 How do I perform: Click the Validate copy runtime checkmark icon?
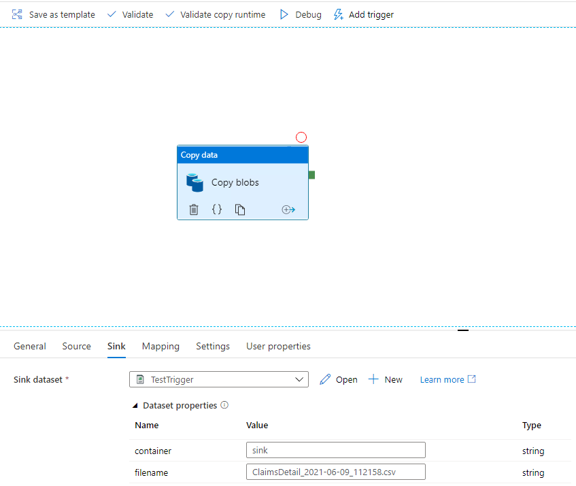click(x=169, y=14)
